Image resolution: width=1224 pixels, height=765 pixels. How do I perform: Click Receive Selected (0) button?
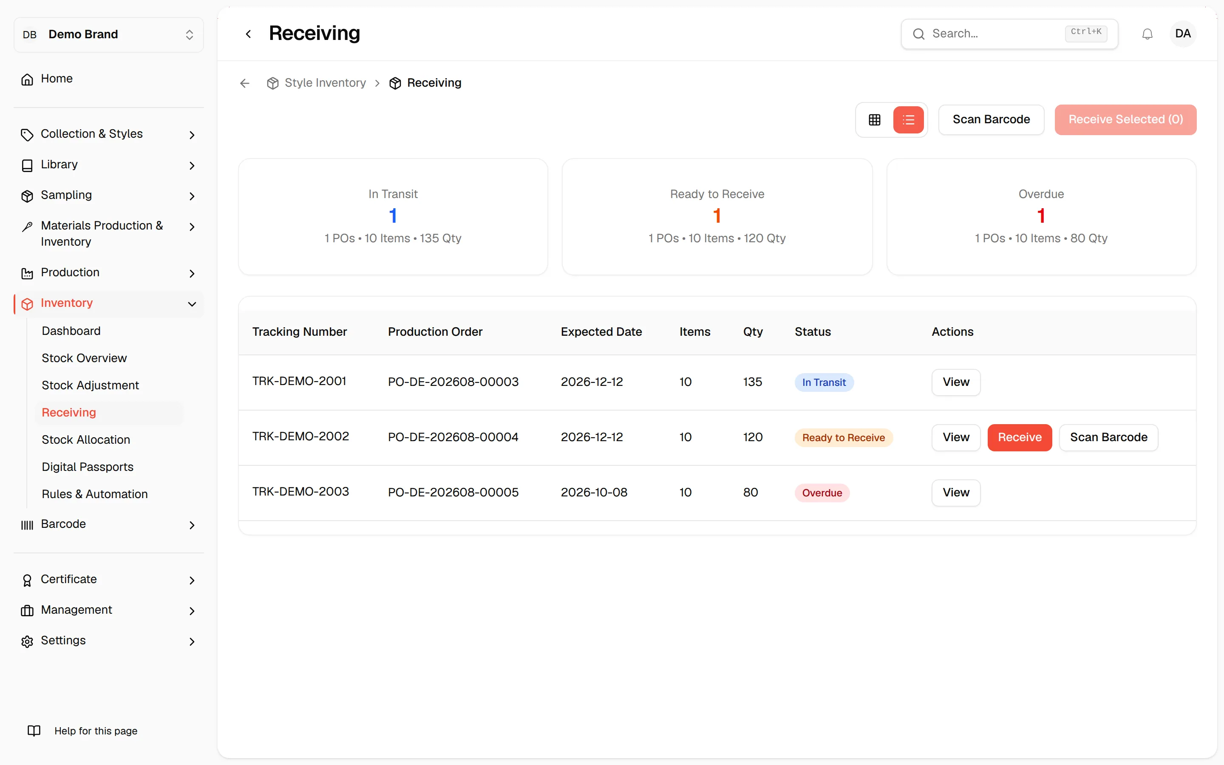tap(1125, 120)
